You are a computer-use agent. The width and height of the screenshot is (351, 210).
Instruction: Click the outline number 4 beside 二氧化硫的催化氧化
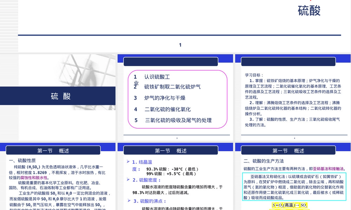(x=135, y=109)
